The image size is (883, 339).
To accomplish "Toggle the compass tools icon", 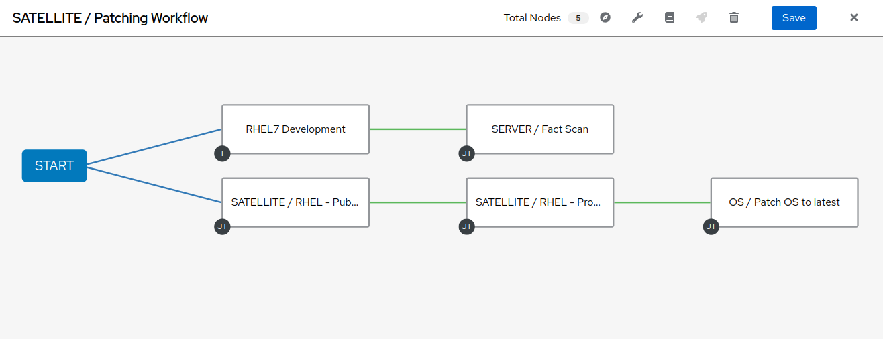I will pyautogui.click(x=605, y=18).
